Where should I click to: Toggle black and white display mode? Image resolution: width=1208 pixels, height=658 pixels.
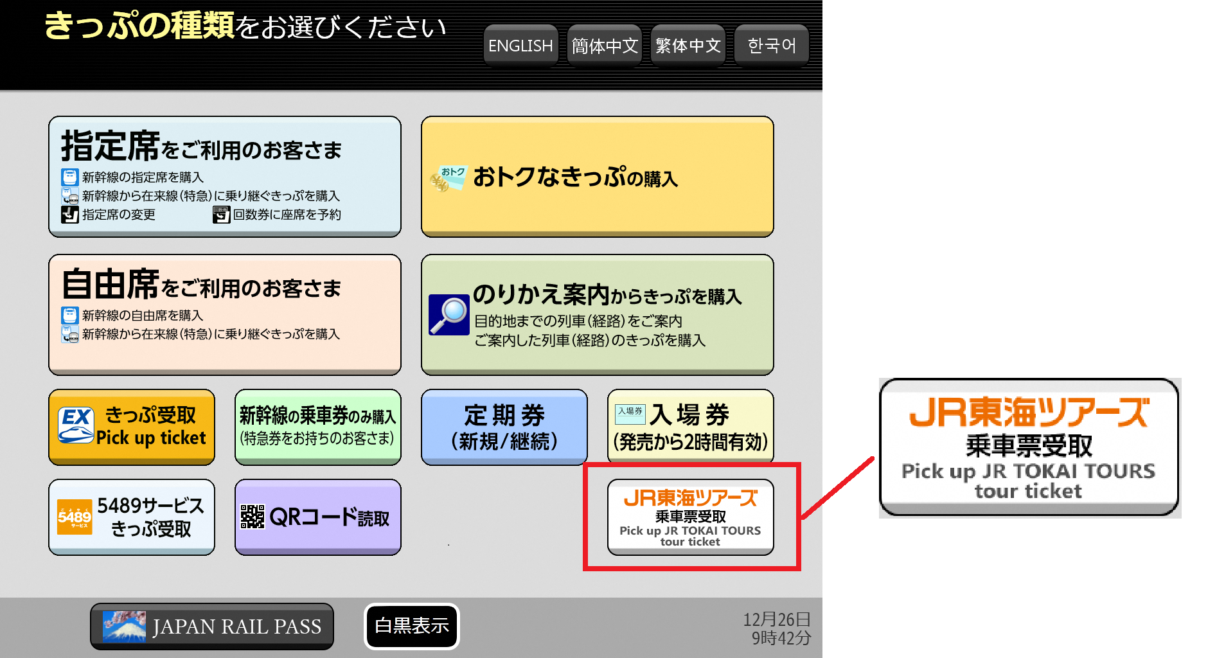(411, 626)
